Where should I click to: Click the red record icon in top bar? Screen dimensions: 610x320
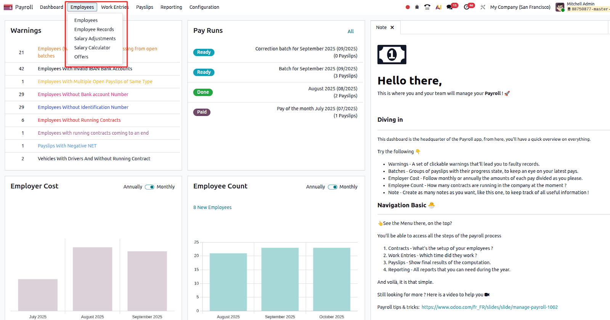[x=408, y=7]
